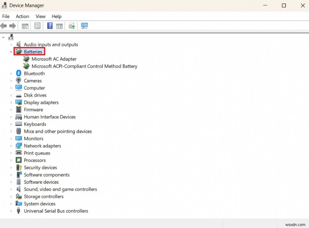
Task: Select the Software devices label
Action: 41,182
